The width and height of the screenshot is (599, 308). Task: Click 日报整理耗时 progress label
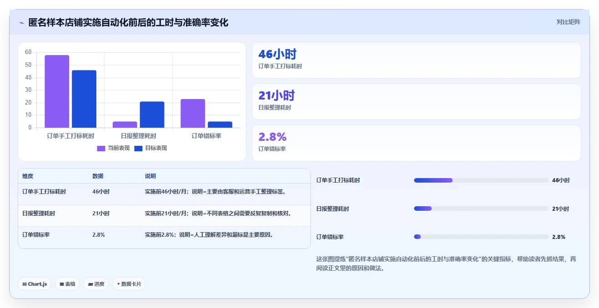tap(333, 209)
